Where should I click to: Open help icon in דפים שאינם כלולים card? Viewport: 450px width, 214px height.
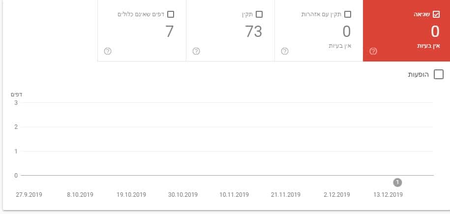click(108, 52)
